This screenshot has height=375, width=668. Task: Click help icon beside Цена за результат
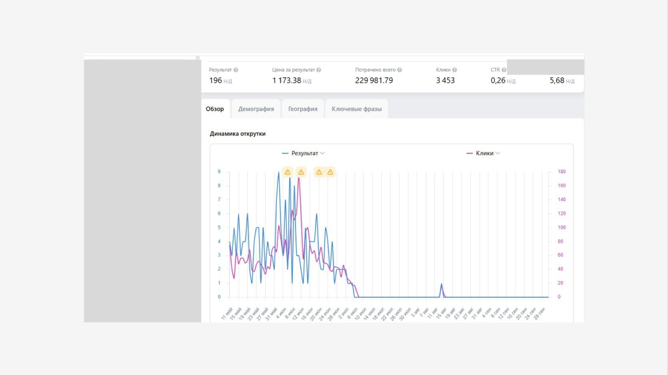click(318, 70)
